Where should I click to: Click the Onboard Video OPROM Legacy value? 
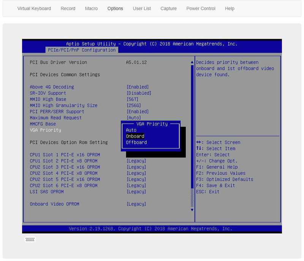[x=136, y=204]
